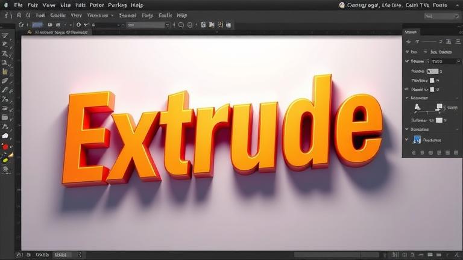Open the dropdown in right panel's second row
Image resolution: width=463 pixels, height=260 pixels.
pos(446,61)
